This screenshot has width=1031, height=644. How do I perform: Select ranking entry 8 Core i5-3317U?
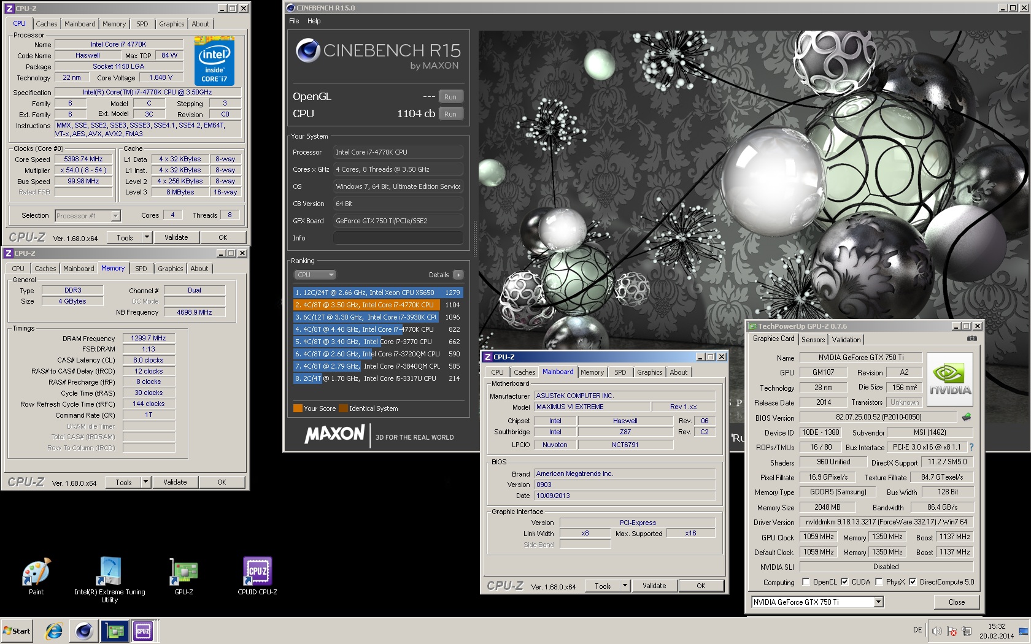click(x=377, y=378)
